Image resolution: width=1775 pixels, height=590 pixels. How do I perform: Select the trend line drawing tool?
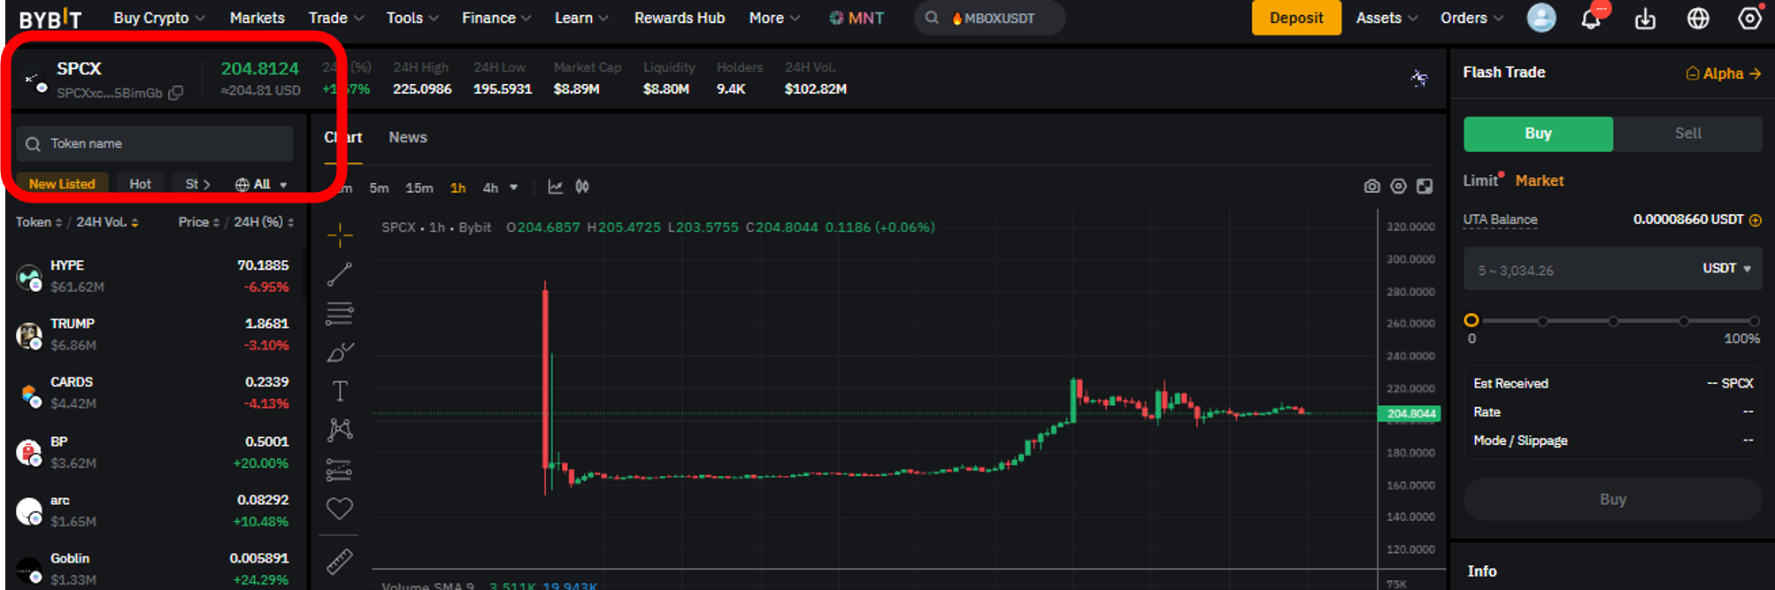click(340, 273)
